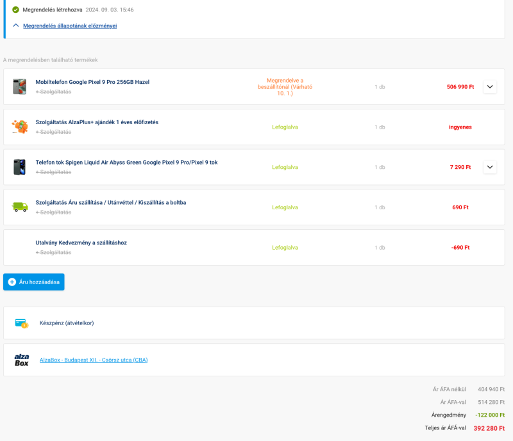
Task: Click the plus icon on Áru hozzáadása
Action: pyautogui.click(x=12, y=282)
